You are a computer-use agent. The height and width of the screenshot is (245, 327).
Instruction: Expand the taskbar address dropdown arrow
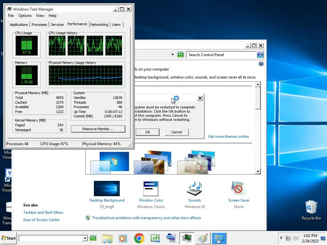85,238
